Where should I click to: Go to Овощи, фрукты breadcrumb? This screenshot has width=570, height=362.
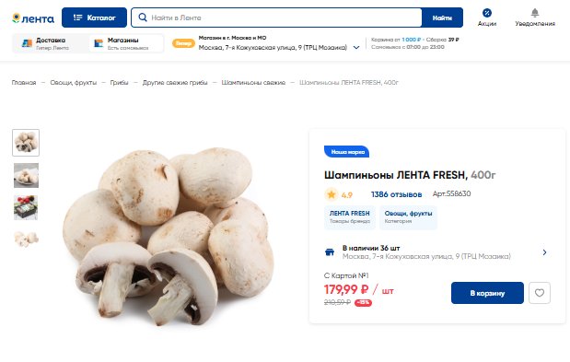tap(74, 83)
